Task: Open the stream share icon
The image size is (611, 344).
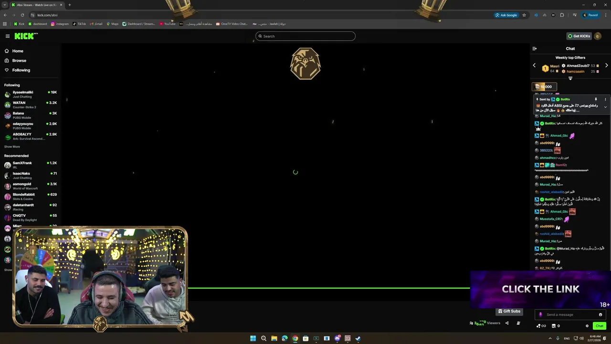Action: (x=507, y=323)
